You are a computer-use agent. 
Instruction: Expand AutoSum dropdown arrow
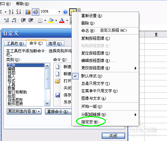[x=5, y=12]
